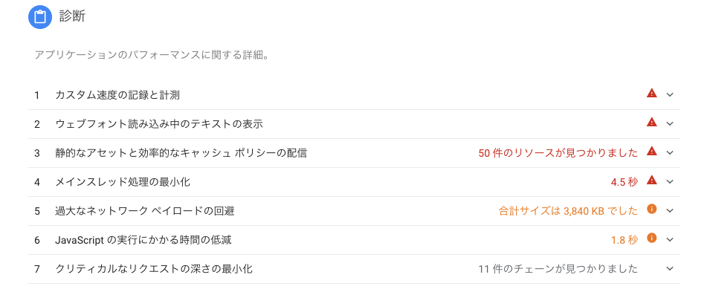Click orange info icon beside 3,840 KB
The width and height of the screenshot is (713, 292).
651,210
